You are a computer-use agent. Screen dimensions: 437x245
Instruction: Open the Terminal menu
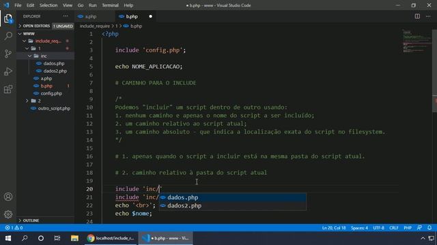coord(110,5)
